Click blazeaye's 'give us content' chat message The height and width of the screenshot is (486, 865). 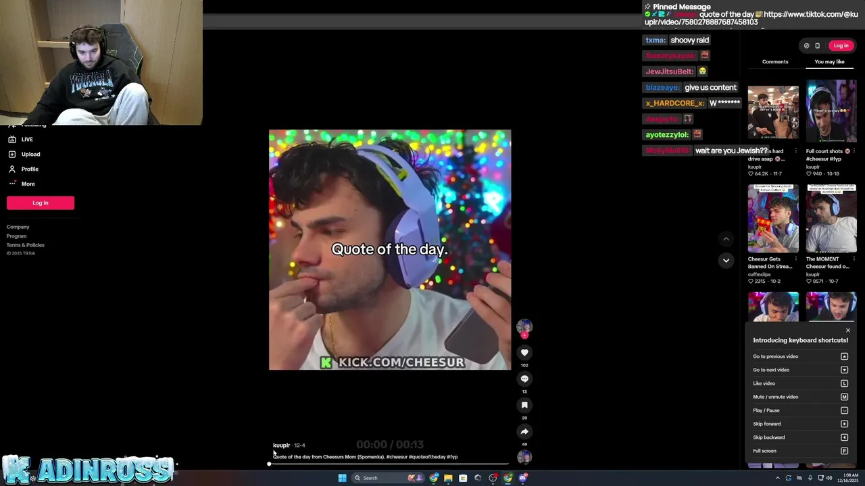tap(710, 88)
